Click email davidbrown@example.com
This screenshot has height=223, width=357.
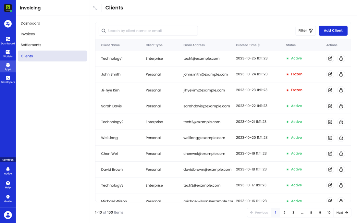pos(207,169)
